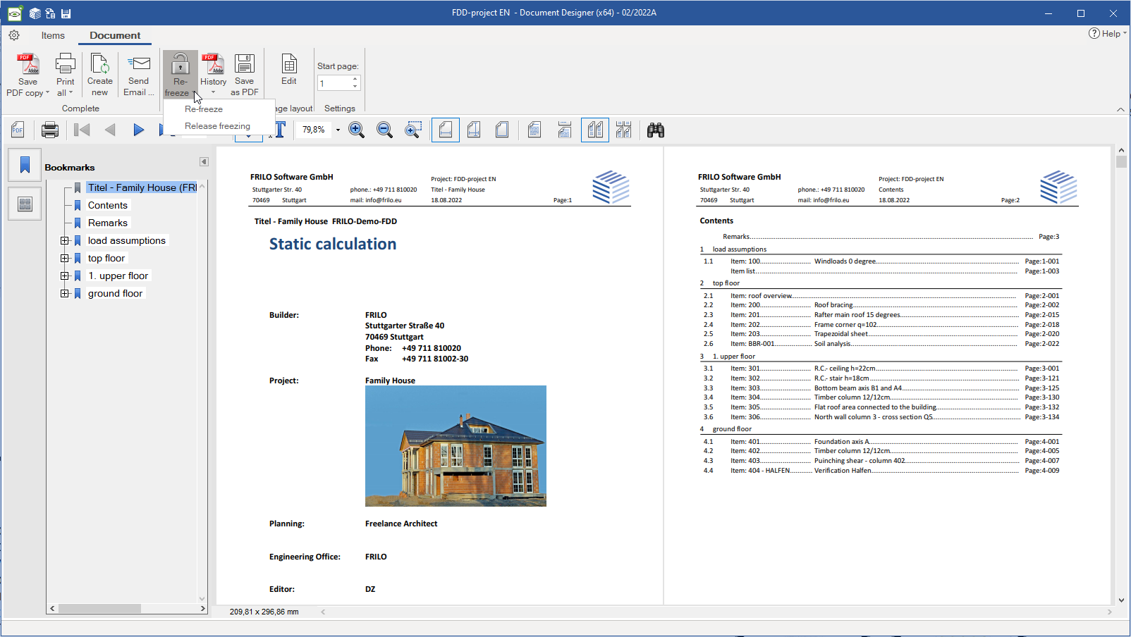Toggle single page continuous view
Image resolution: width=1131 pixels, height=637 pixels.
click(x=534, y=130)
